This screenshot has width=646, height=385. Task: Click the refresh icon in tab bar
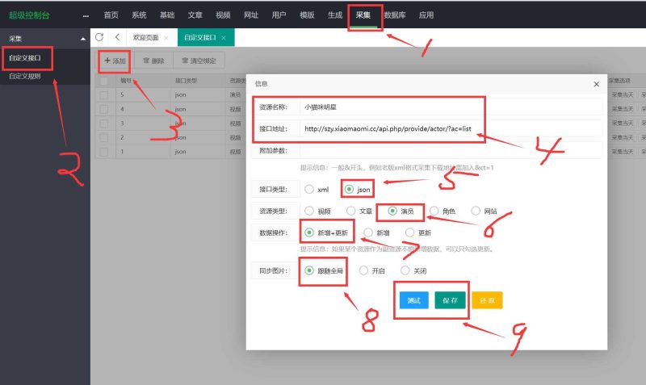point(99,37)
